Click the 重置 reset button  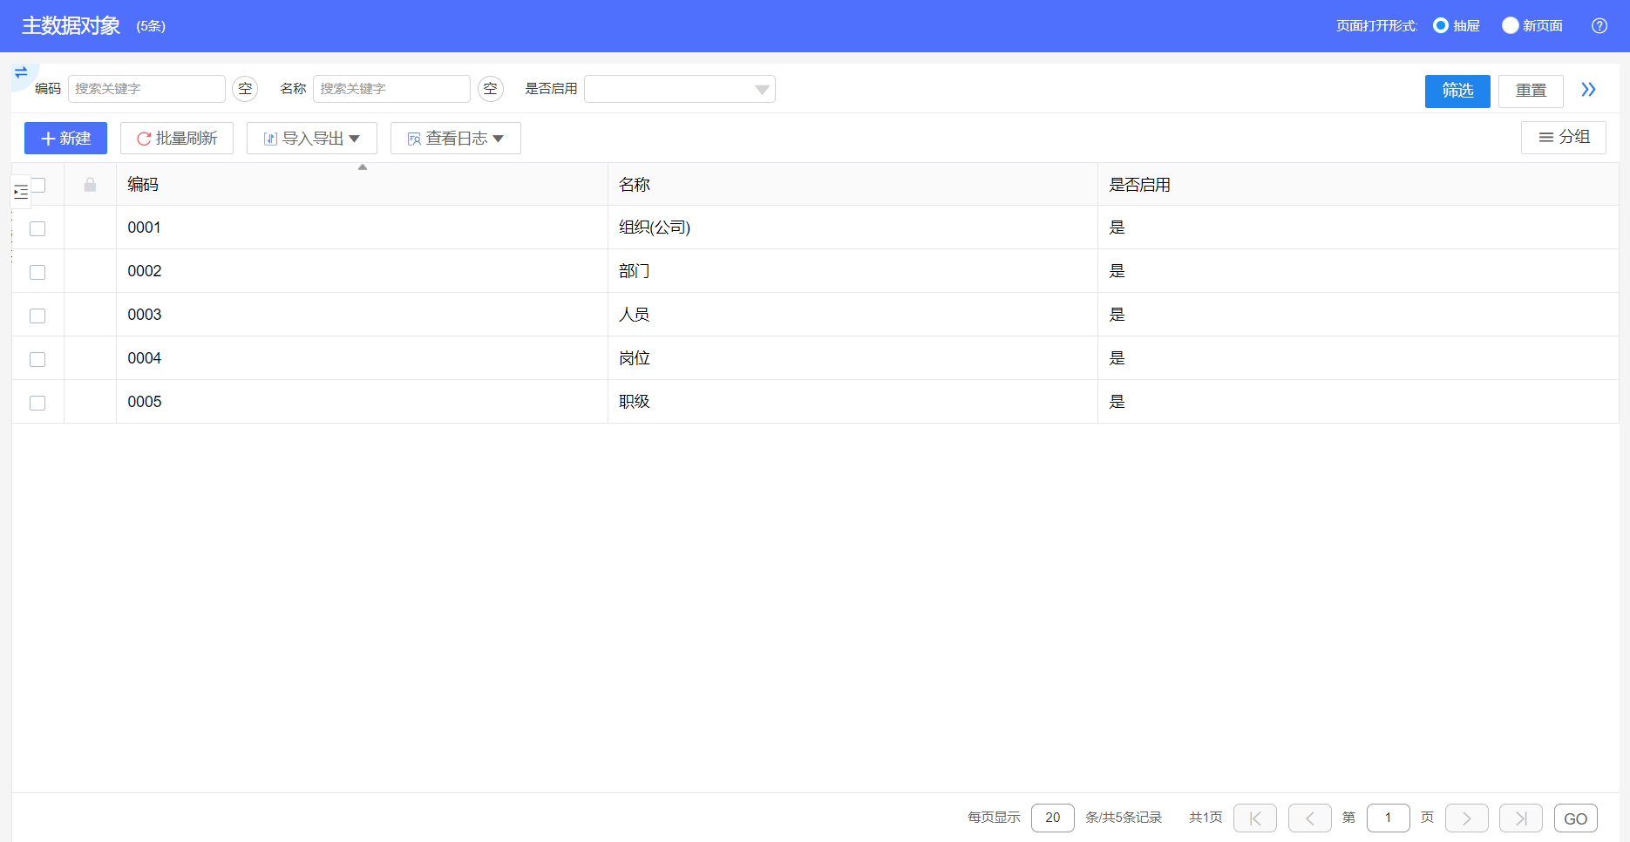(x=1531, y=91)
